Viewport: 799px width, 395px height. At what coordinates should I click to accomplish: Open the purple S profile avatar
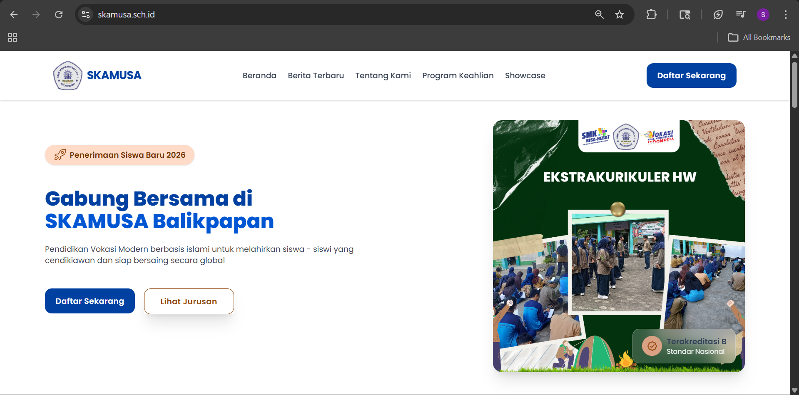click(x=763, y=15)
